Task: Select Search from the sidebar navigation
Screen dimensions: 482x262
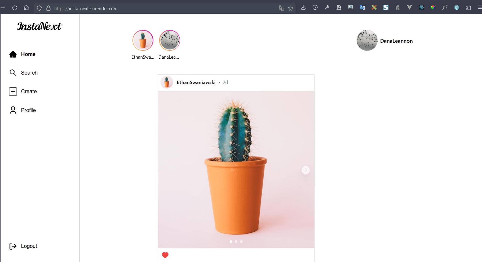Action: click(x=29, y=73)
